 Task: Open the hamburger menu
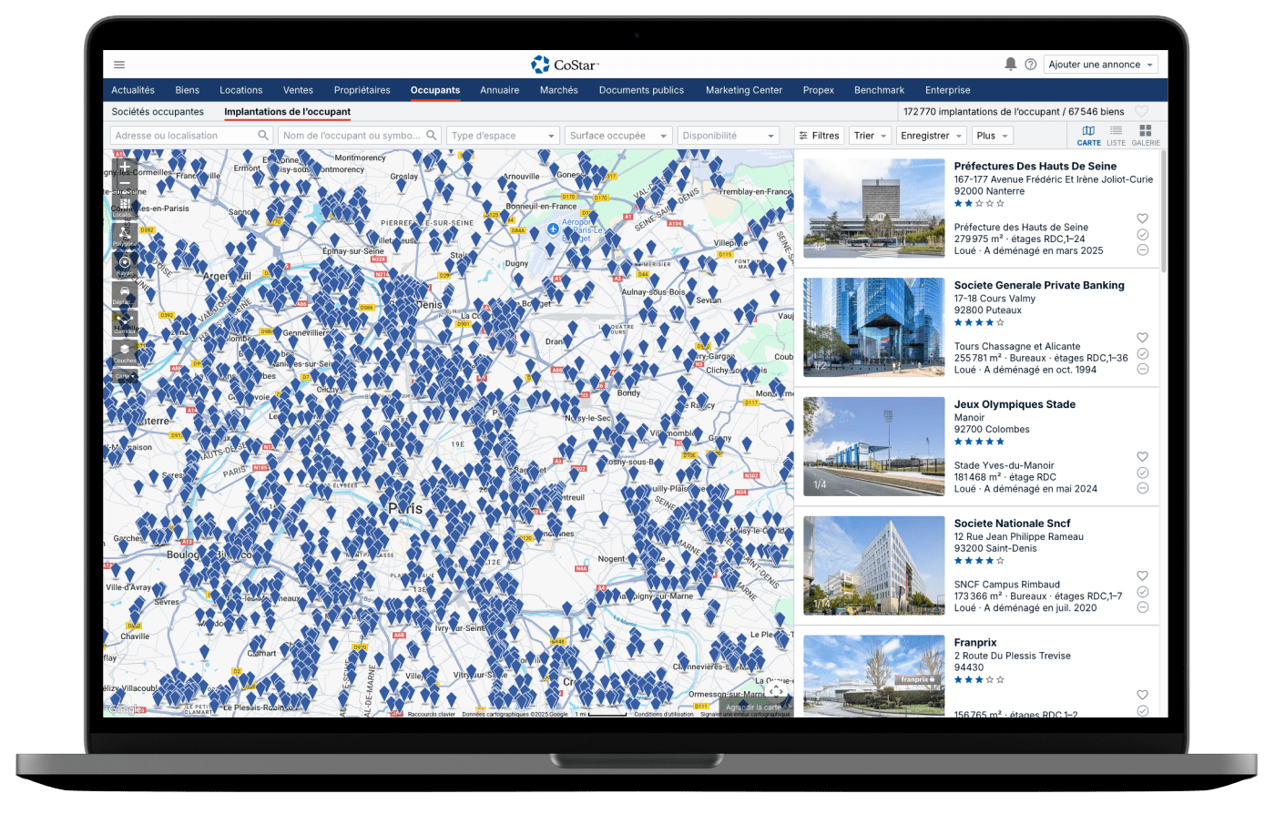coord(119,65)
